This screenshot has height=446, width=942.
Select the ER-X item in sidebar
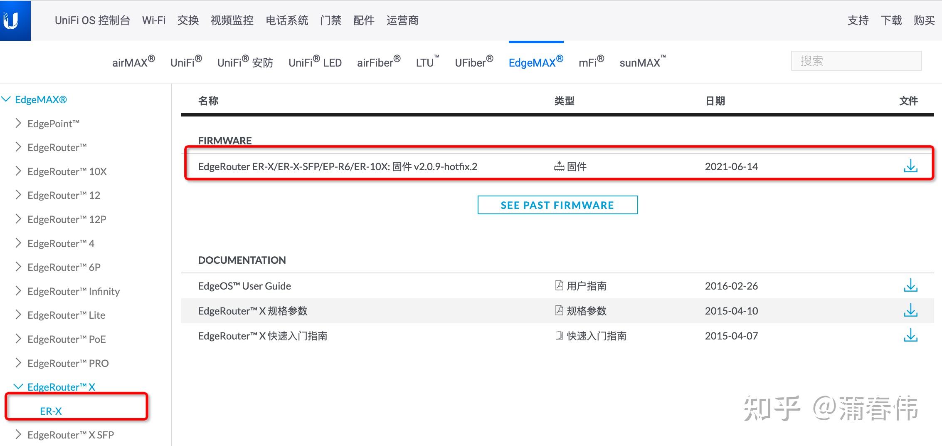tap(50, 410)
